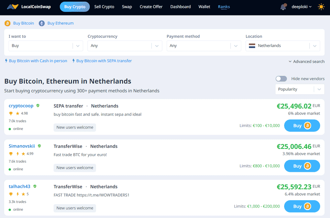Click the Buy Bitcoin link
Screen dimensions: 330x218
23,23
